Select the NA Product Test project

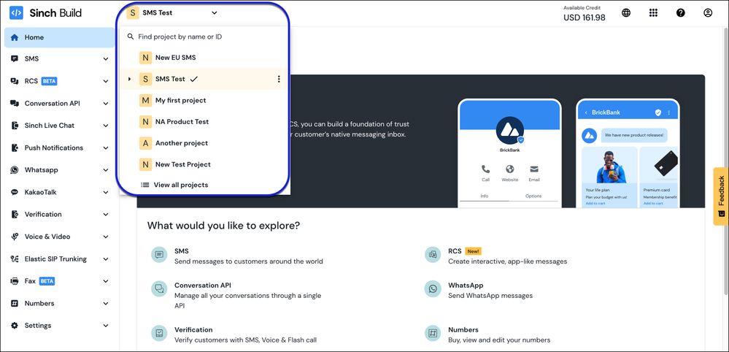(x=205, y=122)
